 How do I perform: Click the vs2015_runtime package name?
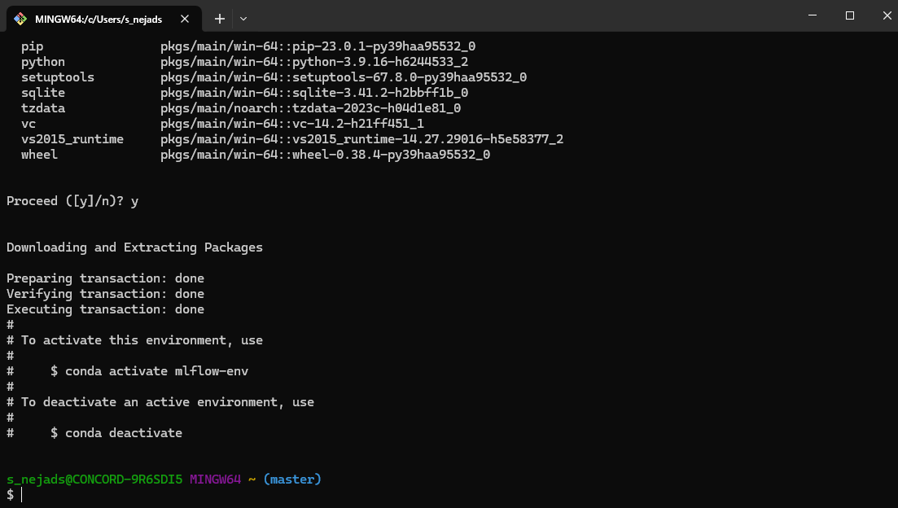click(72, 138)
